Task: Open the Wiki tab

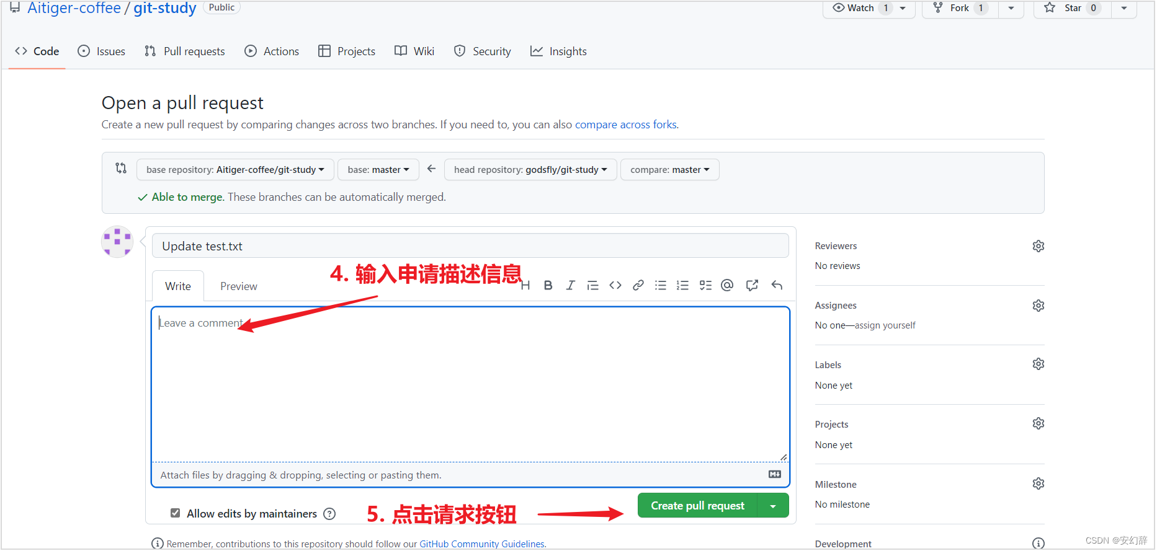Action: [414, 51]
